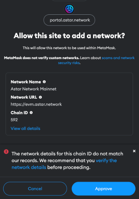The height and width of the screenshot is (199, 139).
Task: Select the Astar Network Mainnet name text
Action: [34, 89]
